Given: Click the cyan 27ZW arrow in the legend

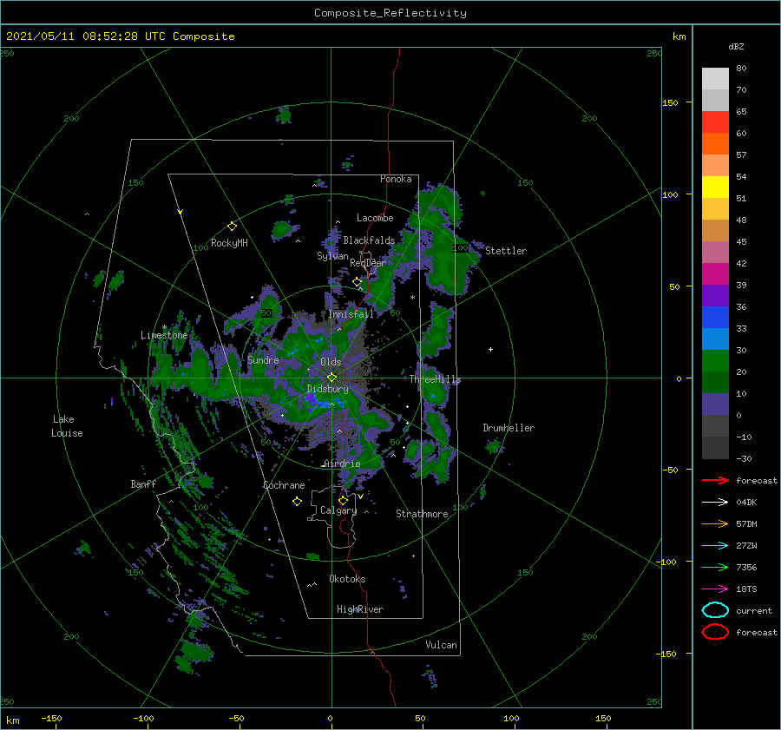Looking at the screenshot, I should point(715,546).
